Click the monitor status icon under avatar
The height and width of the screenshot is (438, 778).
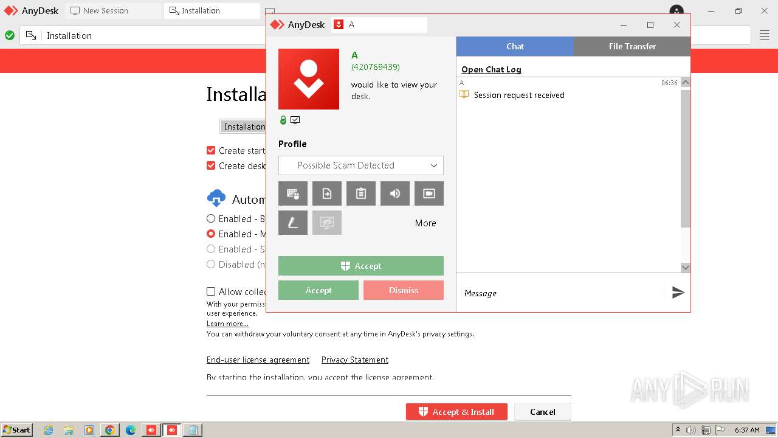coord(295,120)
